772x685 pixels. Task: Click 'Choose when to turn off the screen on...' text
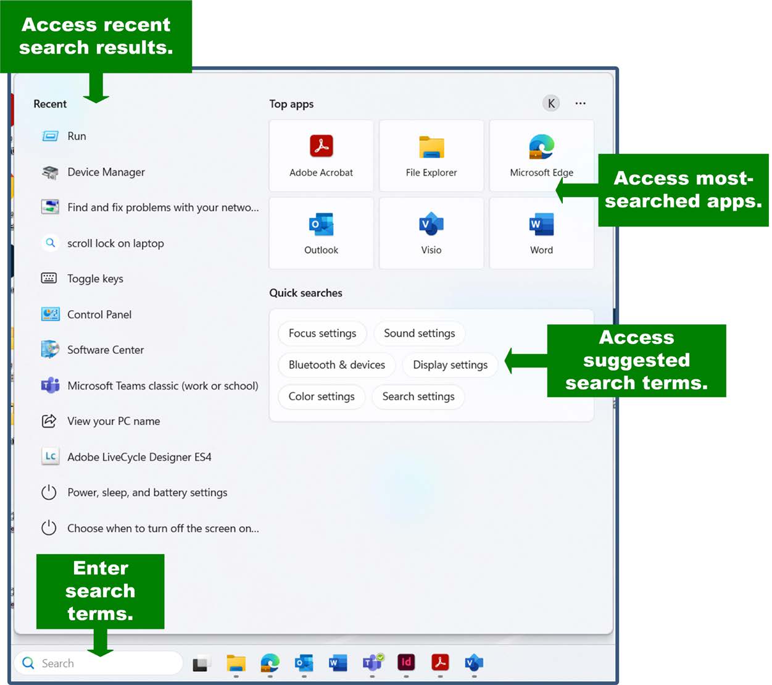point(163,528)
